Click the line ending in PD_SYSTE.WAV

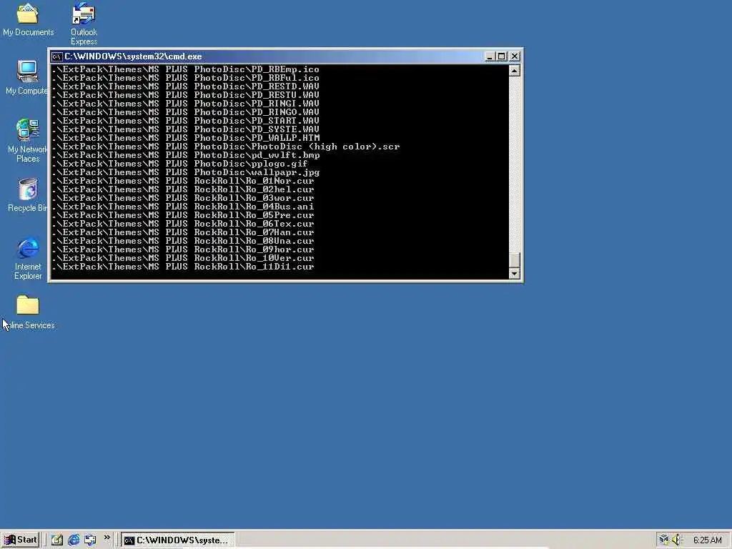tap(185, 129)
